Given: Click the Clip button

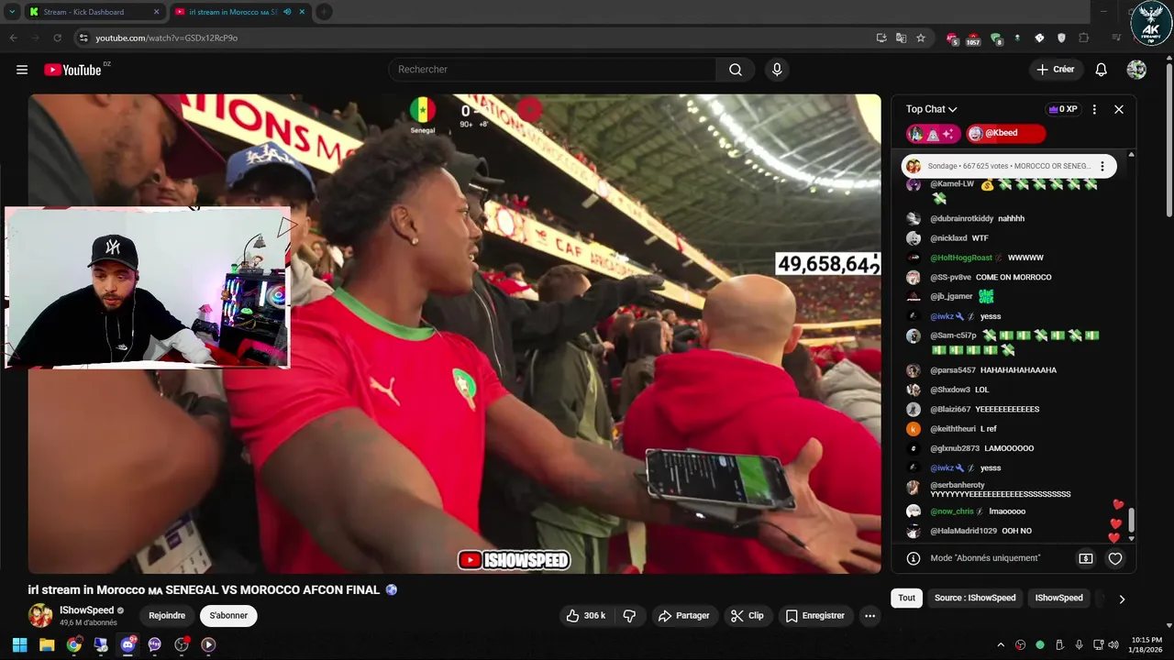Looking at the screenshot, I should pyautogui.click(x=747, y=616).
